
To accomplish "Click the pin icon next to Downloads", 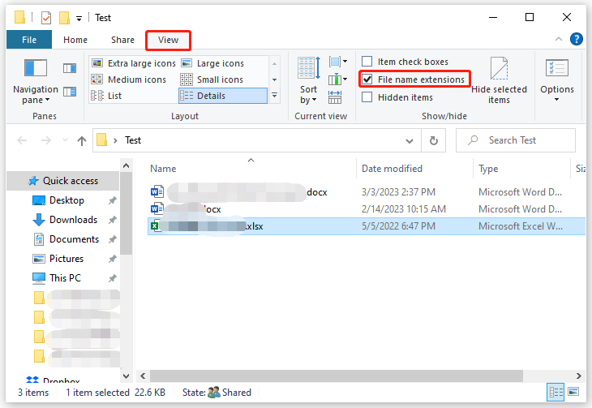I will [x=113, y=220].
